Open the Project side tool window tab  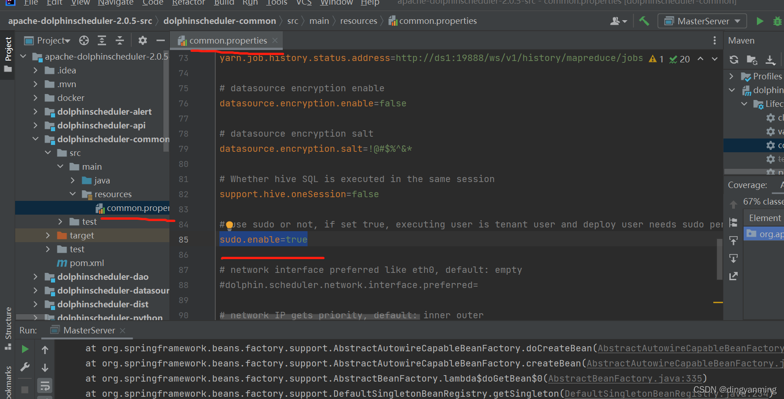[x=8, y=55]
